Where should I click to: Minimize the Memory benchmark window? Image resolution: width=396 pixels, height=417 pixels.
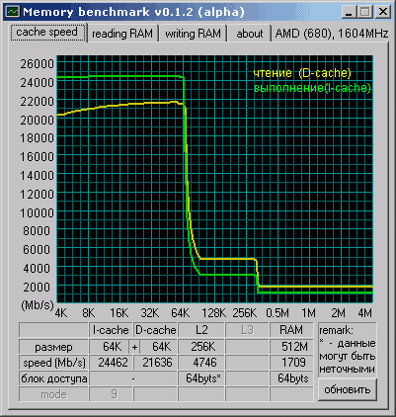pos(350,12)
